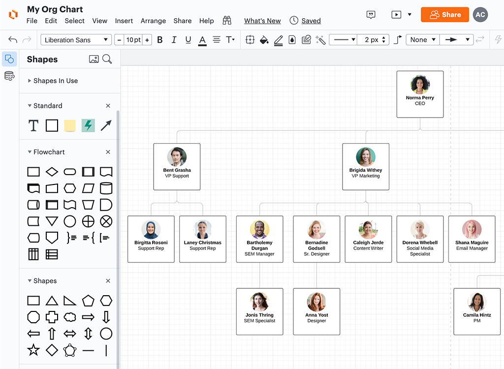Increase font size with plus button
Viewport: 504px width, 369px height.
[x=147, y=40]
